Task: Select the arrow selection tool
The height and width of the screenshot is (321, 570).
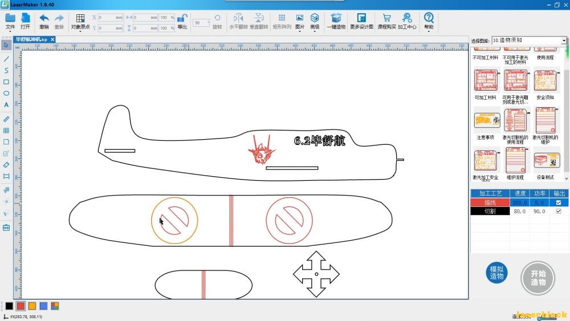Action: (6, 45)
